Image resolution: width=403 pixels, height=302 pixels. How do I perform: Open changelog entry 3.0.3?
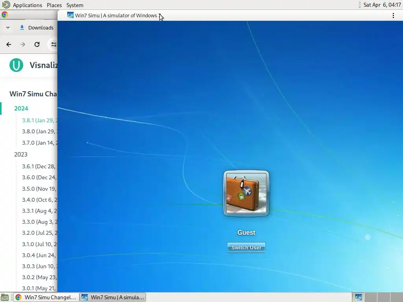click(40, 266)
